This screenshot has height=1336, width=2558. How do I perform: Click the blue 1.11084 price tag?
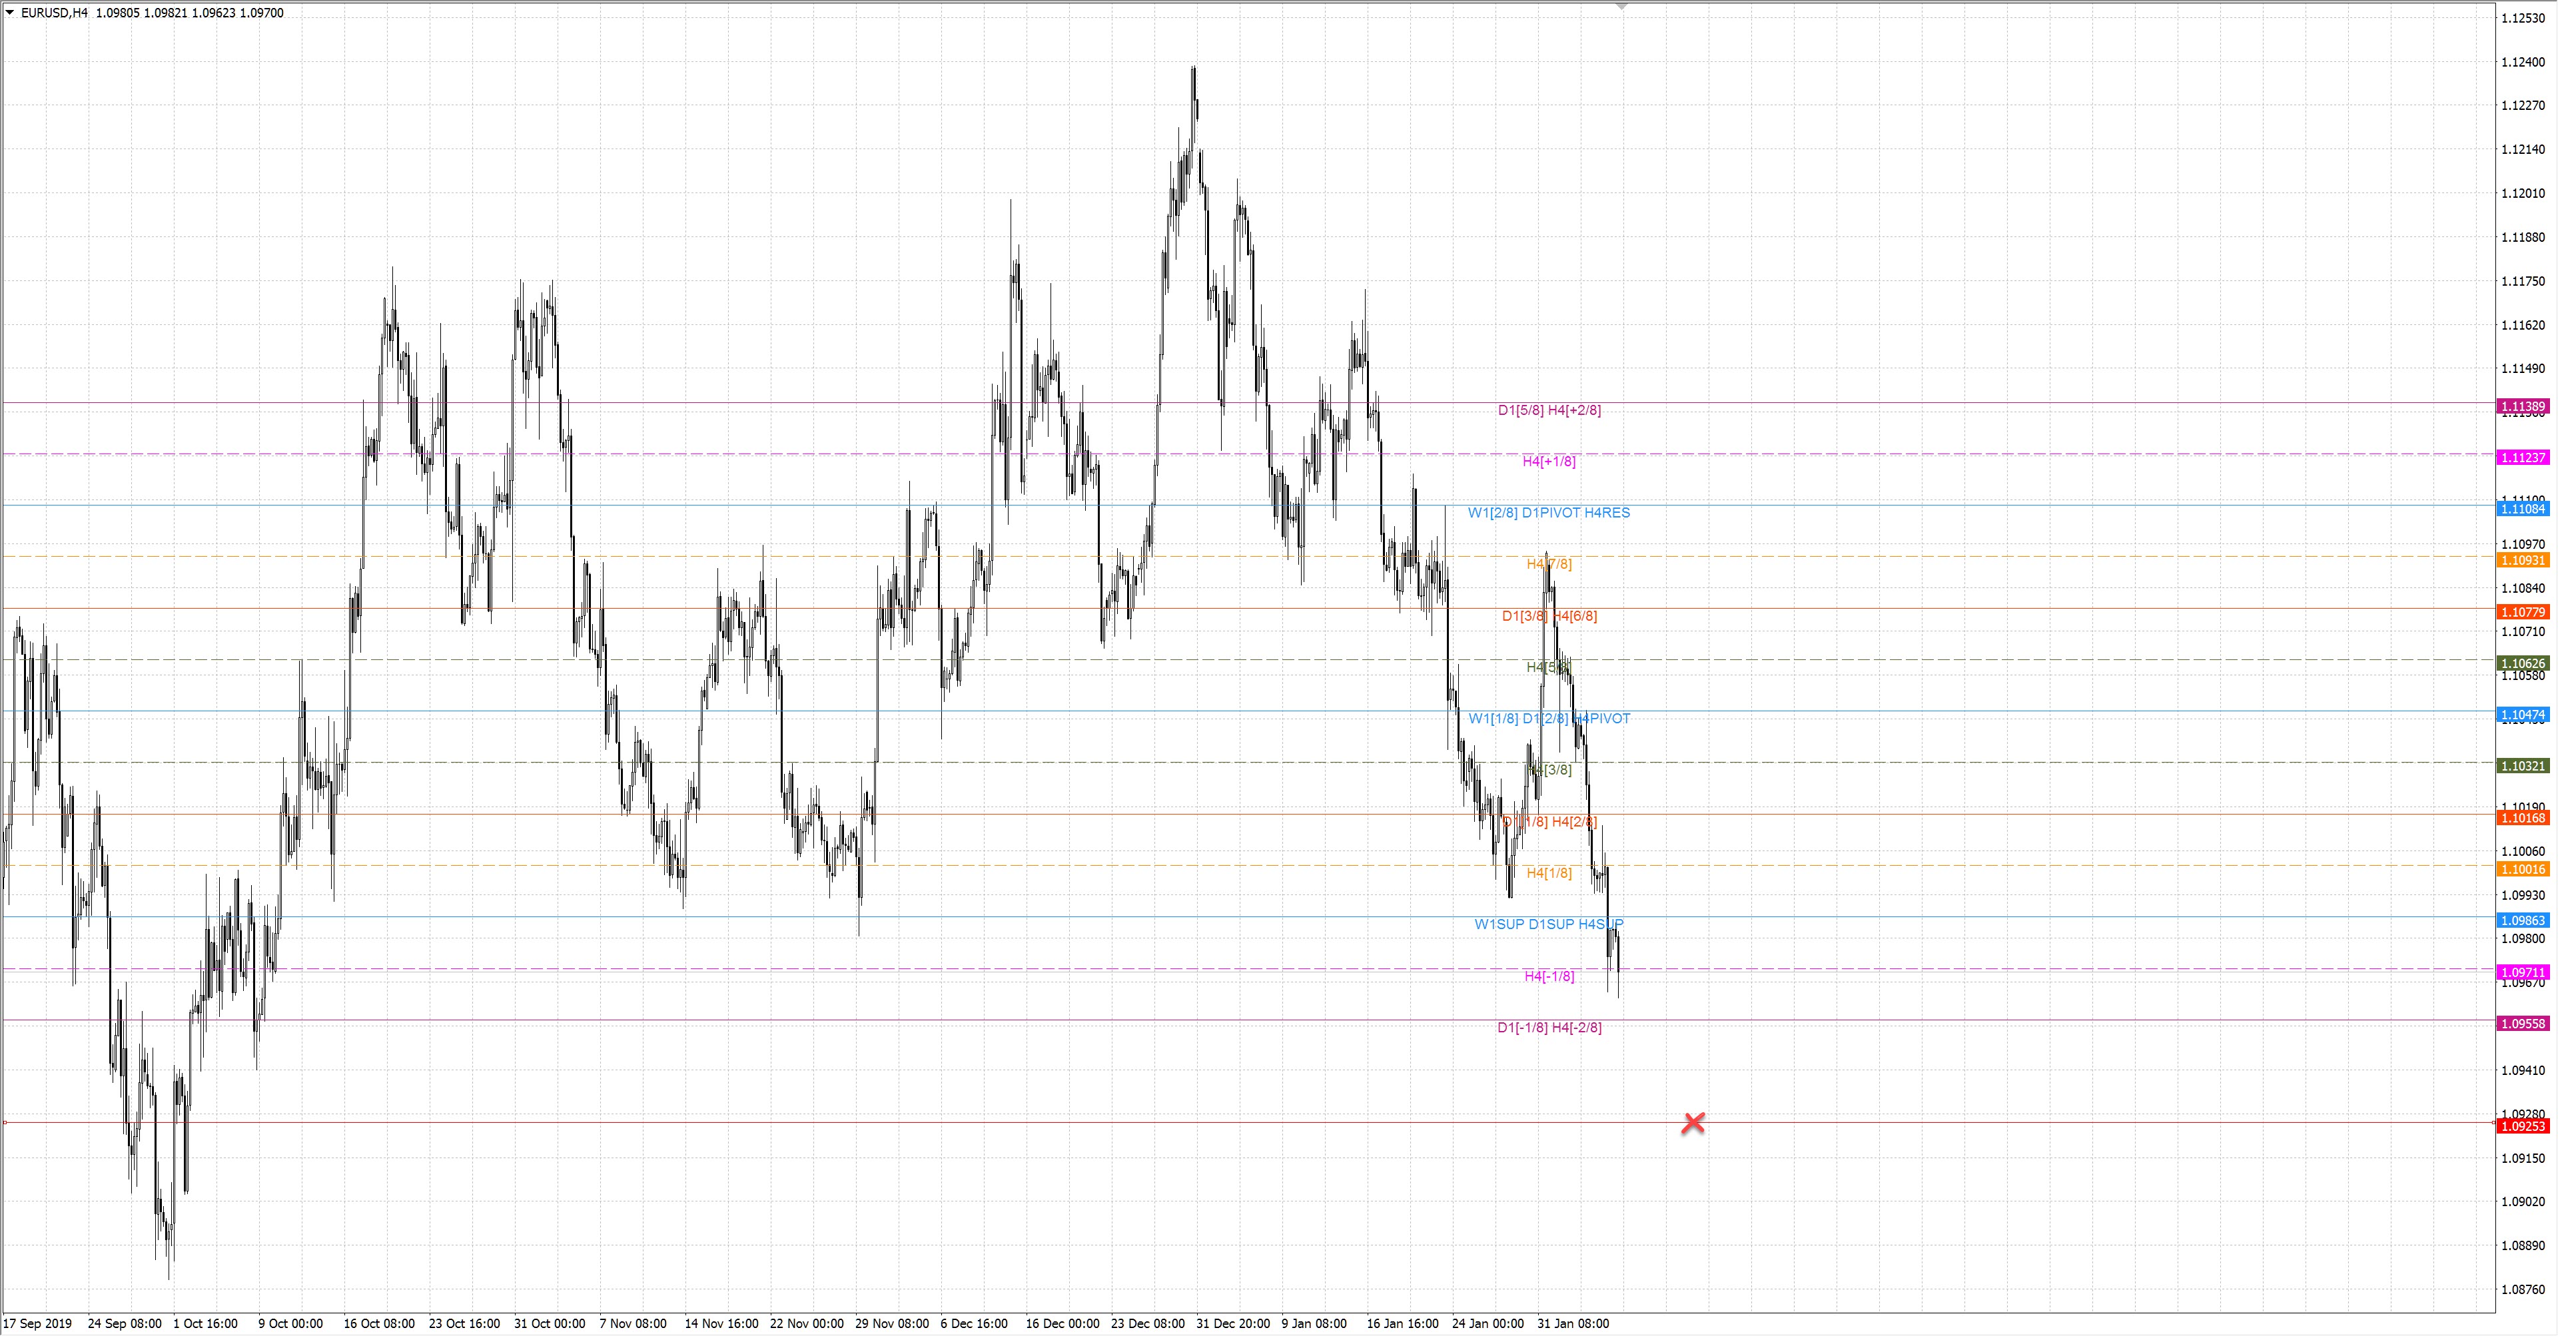coord(2522,509)
